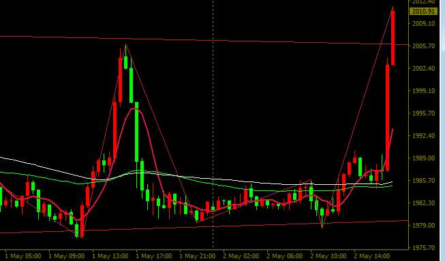Click the current price label 2010.91

pos(423,12)
